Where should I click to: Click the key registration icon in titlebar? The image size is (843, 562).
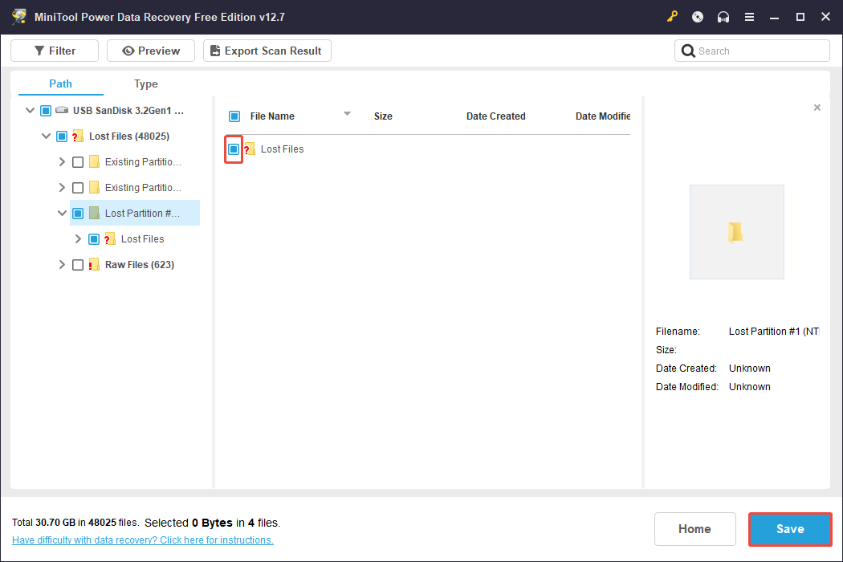tap(672, 16)
